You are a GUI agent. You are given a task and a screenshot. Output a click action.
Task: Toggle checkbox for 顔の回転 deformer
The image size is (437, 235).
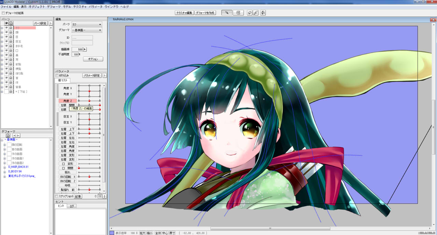pos(9,144)
